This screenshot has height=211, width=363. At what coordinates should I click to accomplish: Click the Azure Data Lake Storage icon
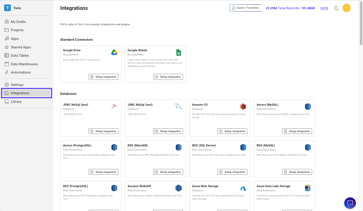point(308,188)
